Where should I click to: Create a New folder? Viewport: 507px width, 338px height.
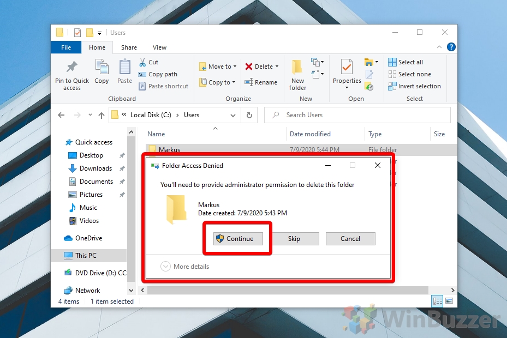297,75
